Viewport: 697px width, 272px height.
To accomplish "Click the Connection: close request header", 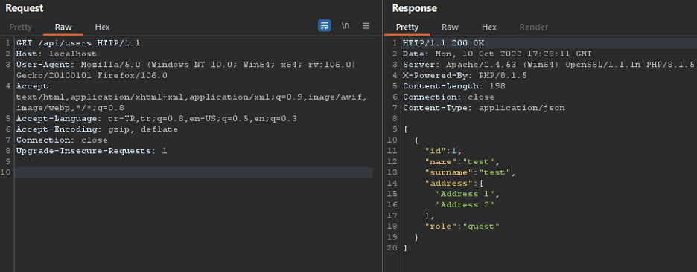I will (x=62, y=140).
